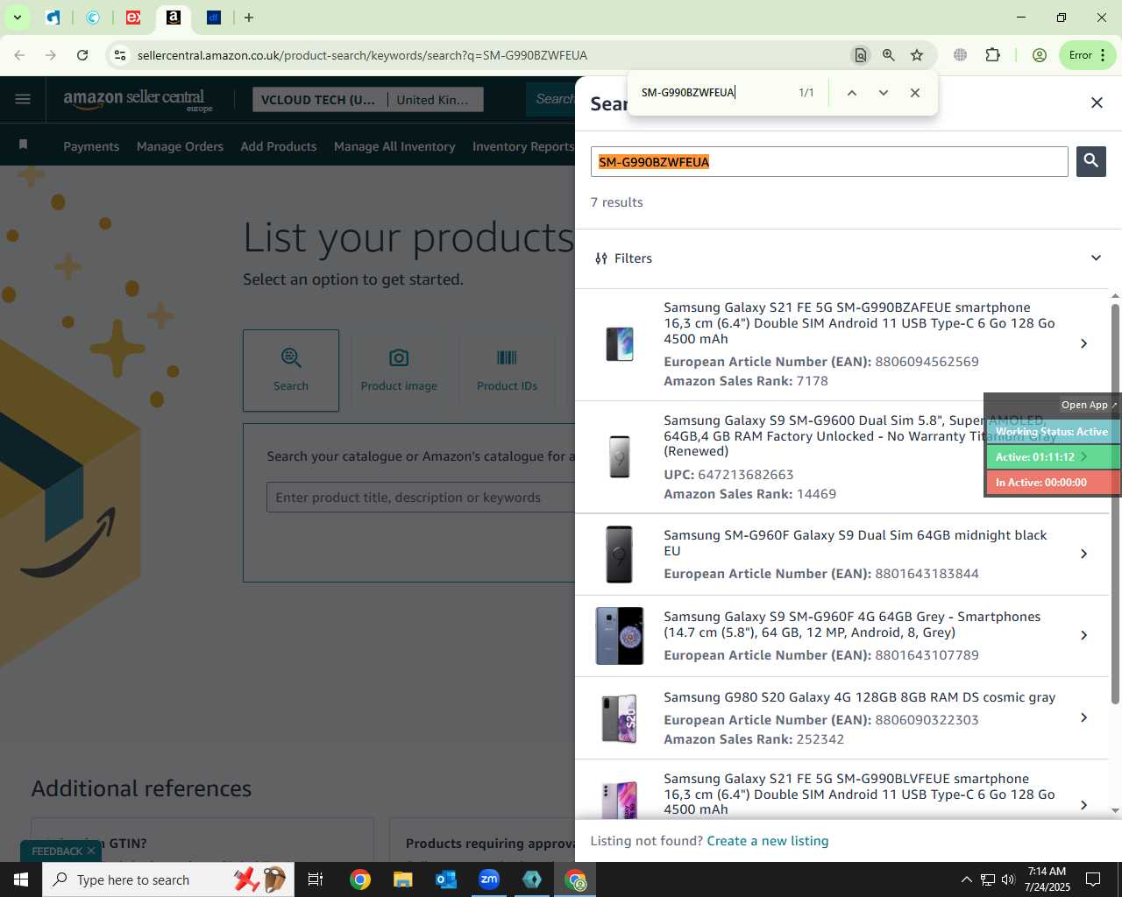
Task: Click the SM-G990BZWFEUA panel search field
Action: pyautogui.click(x=829, y=161)
